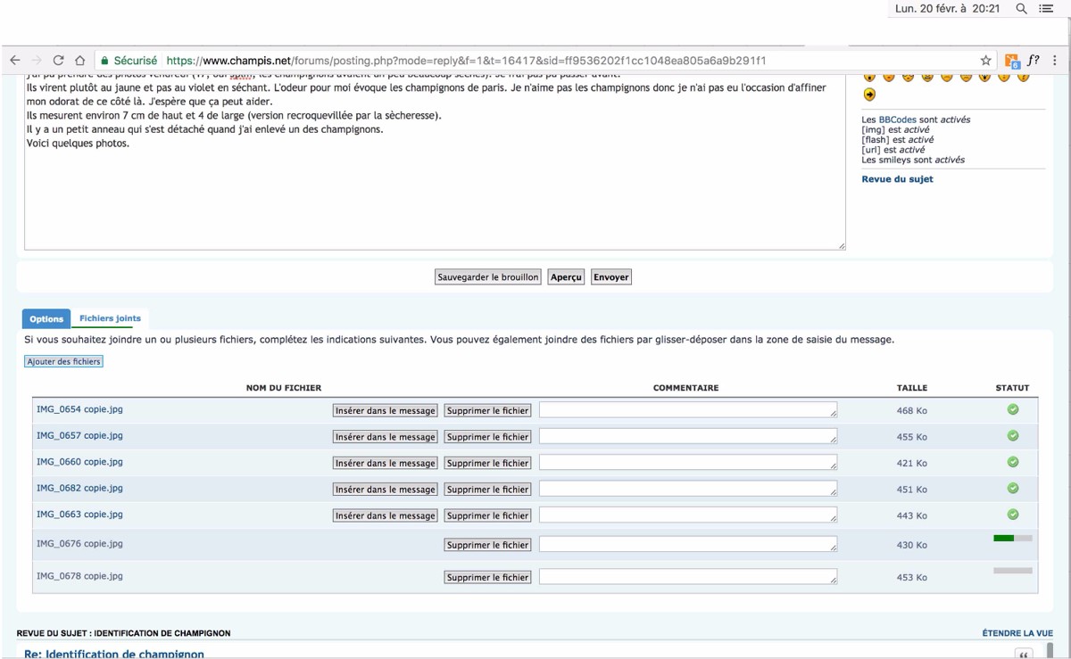The image size is (1071, 659).
Task: Click the upload progress bar for IMG_0676
Action: (x=1012, y=539)
